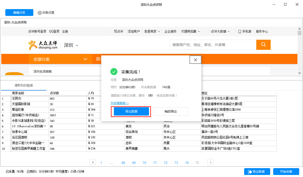Open 企业服务 menu item
Screen dimensions: 303x177
(x=170, y=32)
